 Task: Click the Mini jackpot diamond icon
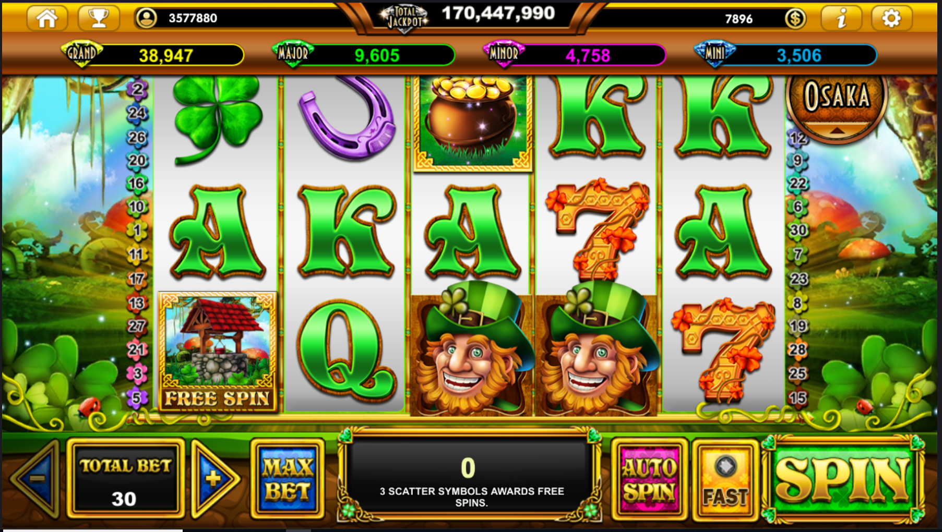coord(714,54)
